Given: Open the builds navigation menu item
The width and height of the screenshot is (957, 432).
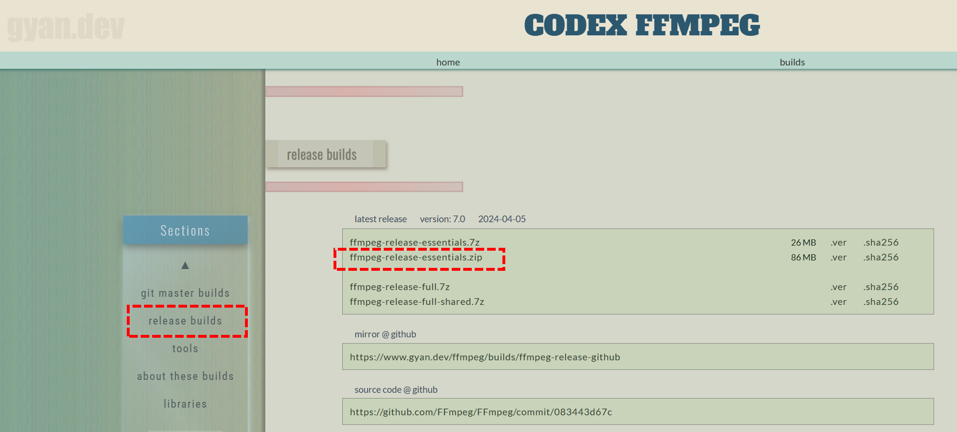Looking at the screenshot, I should point(792,62).
